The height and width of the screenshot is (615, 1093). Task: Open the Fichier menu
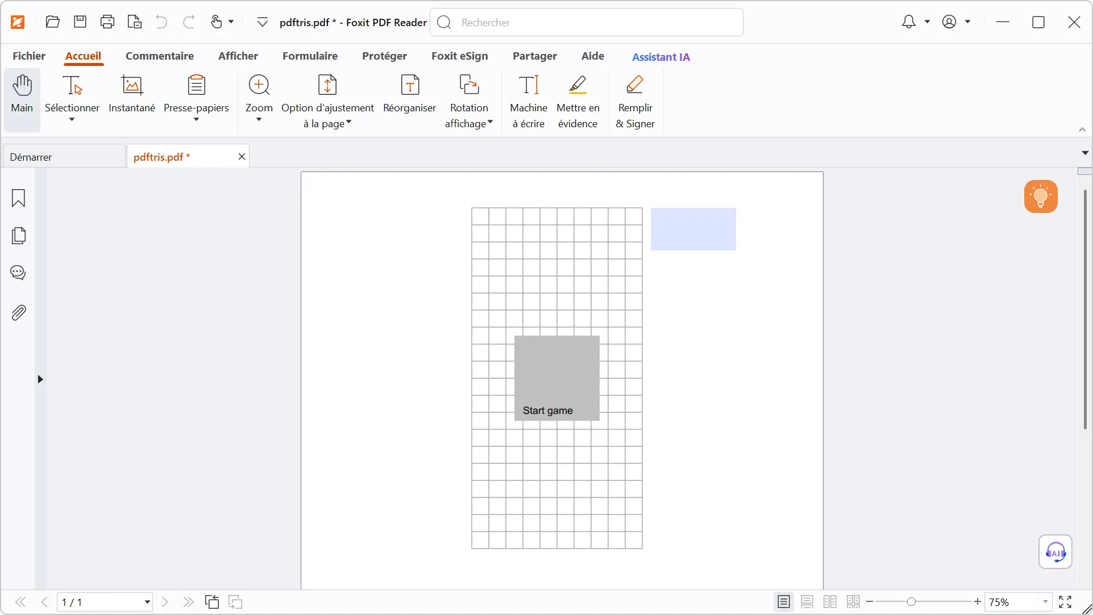pos(29,56)
